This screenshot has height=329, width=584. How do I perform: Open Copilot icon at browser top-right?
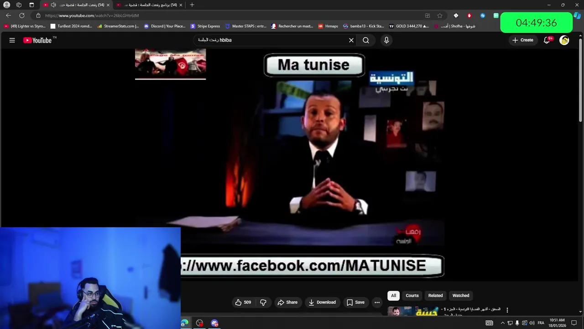(577, 16)
